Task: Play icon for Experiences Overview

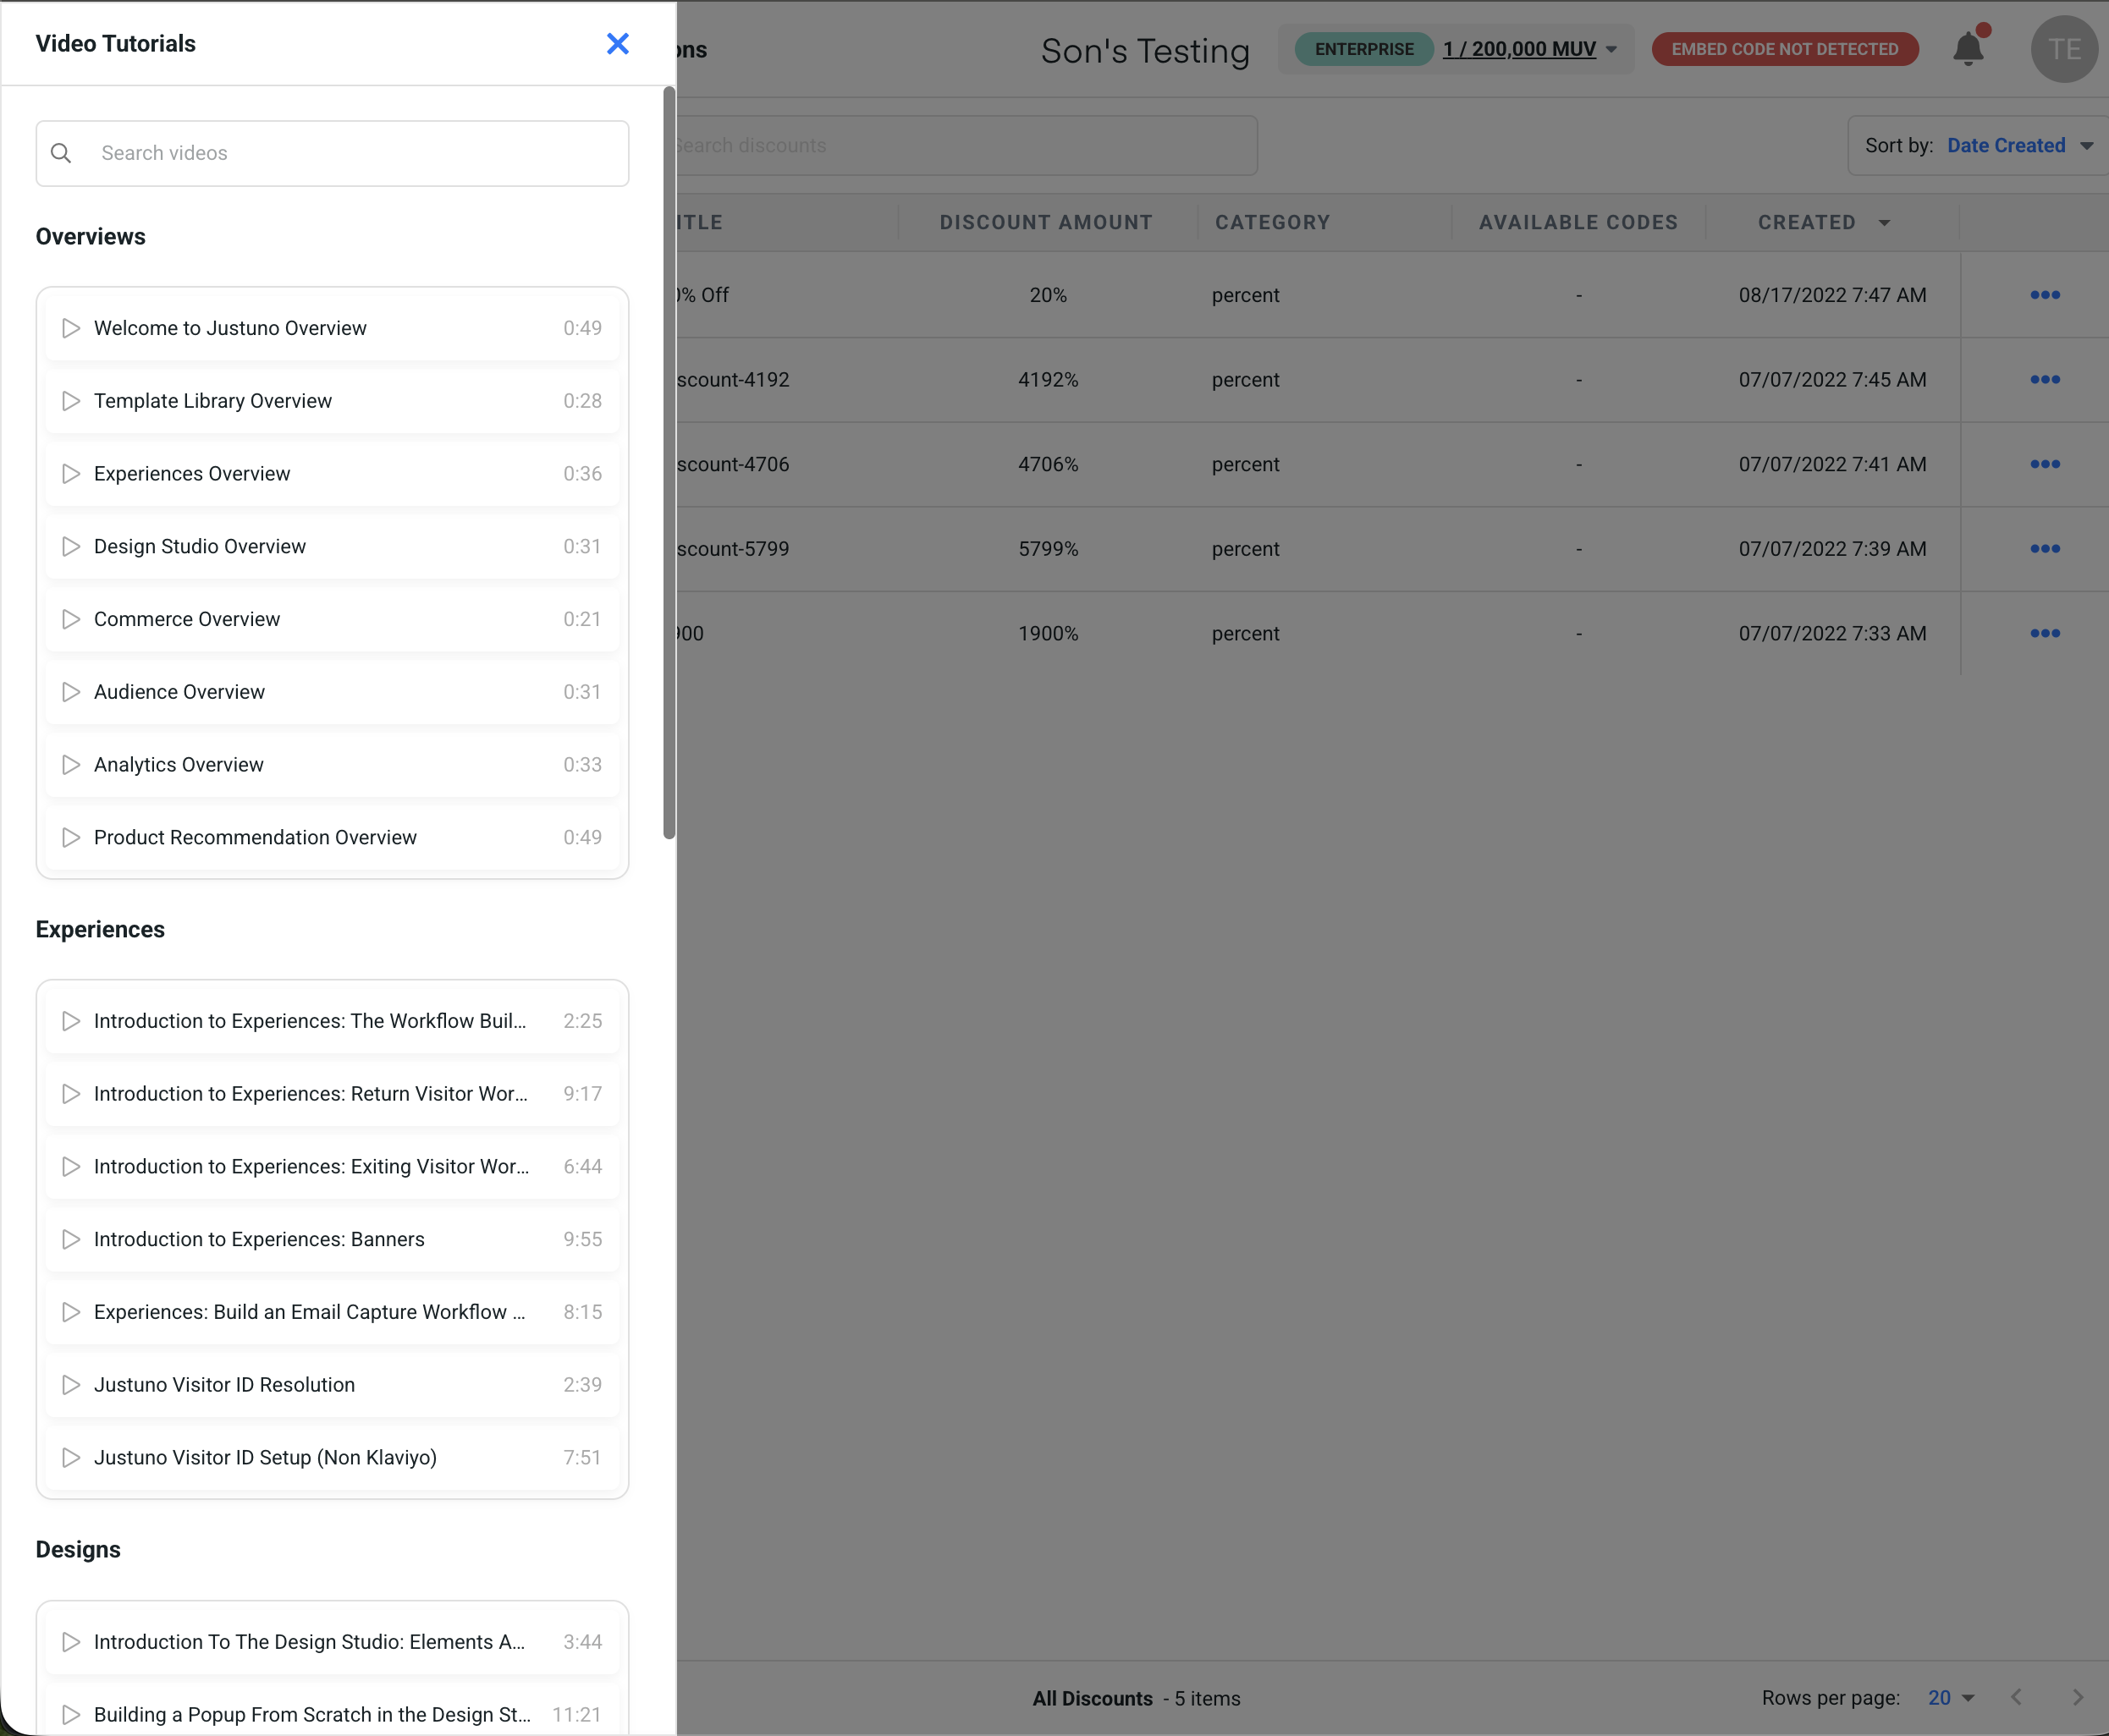Action: 71,474
